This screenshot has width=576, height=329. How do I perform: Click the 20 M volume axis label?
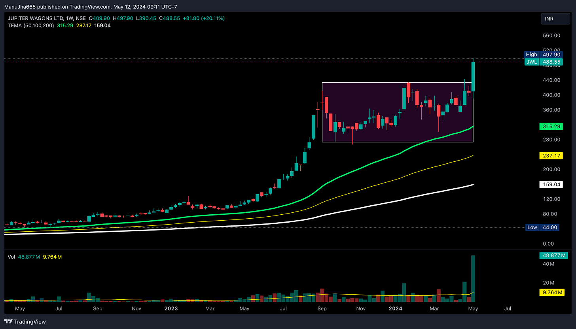point(548,283)
